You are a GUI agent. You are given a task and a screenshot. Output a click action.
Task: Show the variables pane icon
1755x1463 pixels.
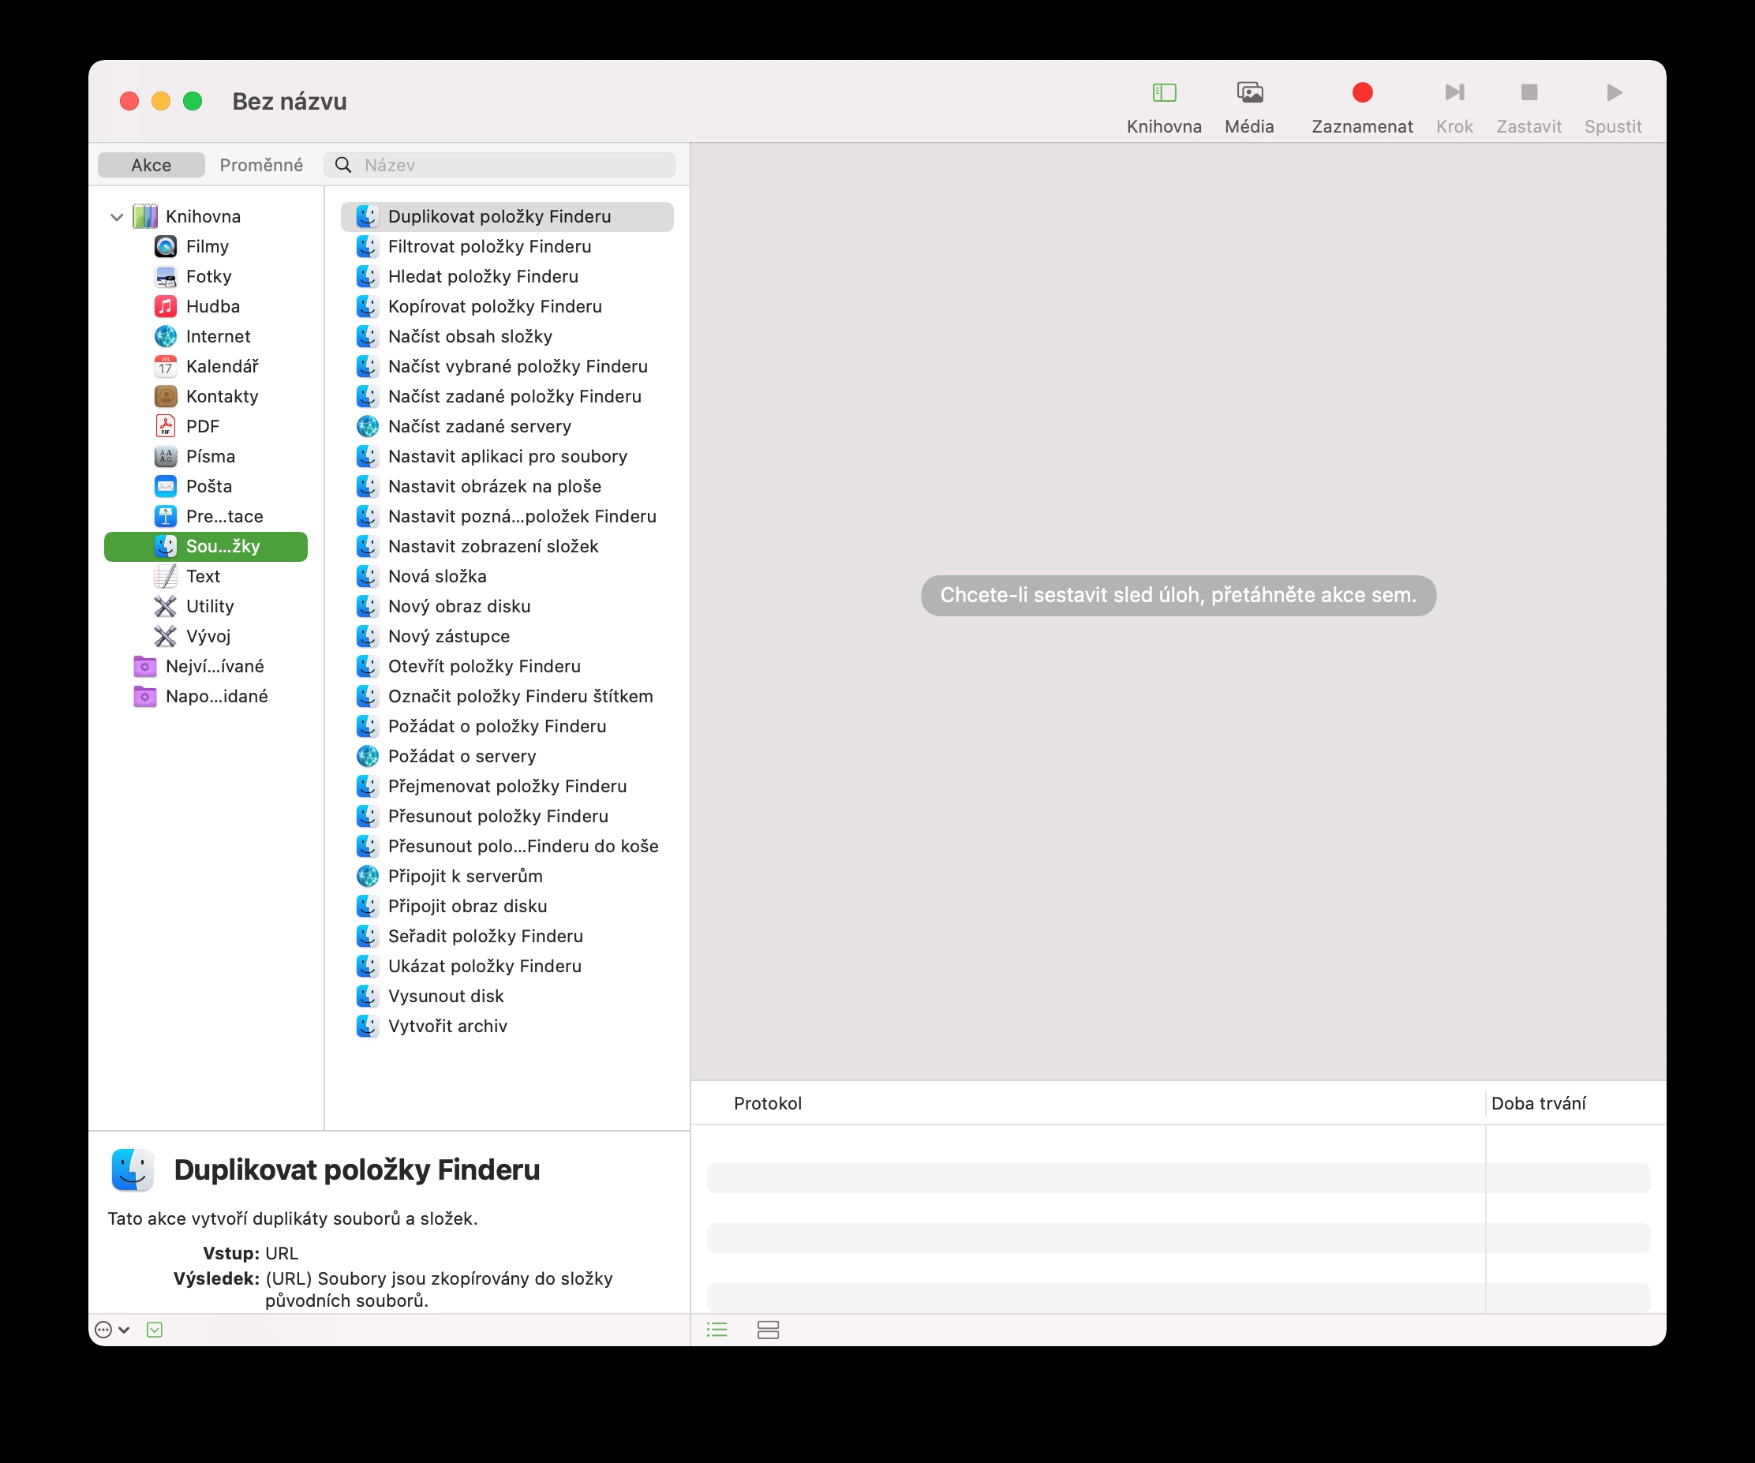click(768, 1330)
